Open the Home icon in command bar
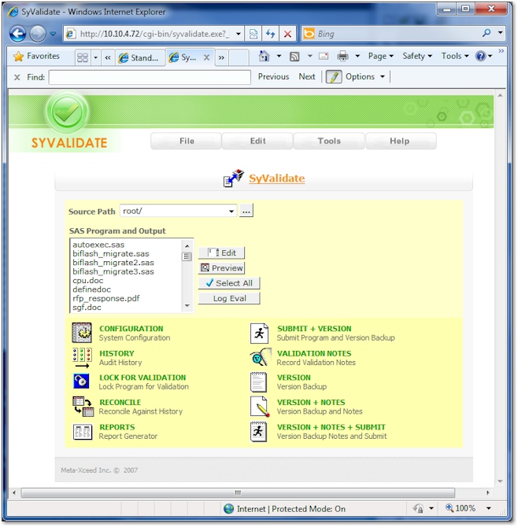The height and width of the screenshot is (527, 518). coord(264,56)
